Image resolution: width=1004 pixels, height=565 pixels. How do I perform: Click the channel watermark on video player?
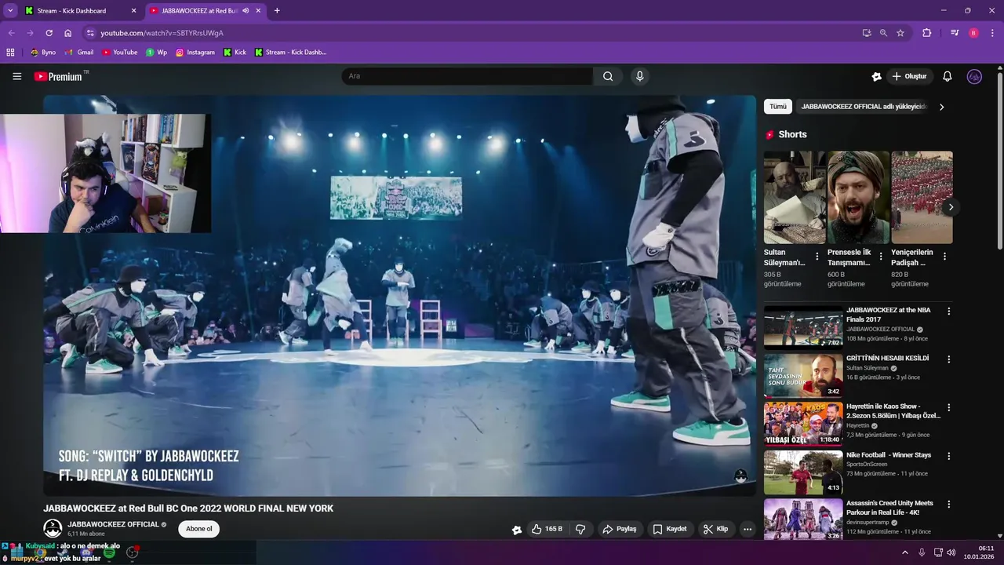pyautogui.click(x=740, y=476)
